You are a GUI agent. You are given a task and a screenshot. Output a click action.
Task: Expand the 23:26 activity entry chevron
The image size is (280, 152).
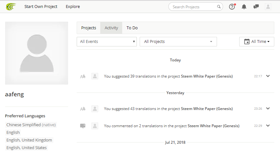click(x=268, y=108)
